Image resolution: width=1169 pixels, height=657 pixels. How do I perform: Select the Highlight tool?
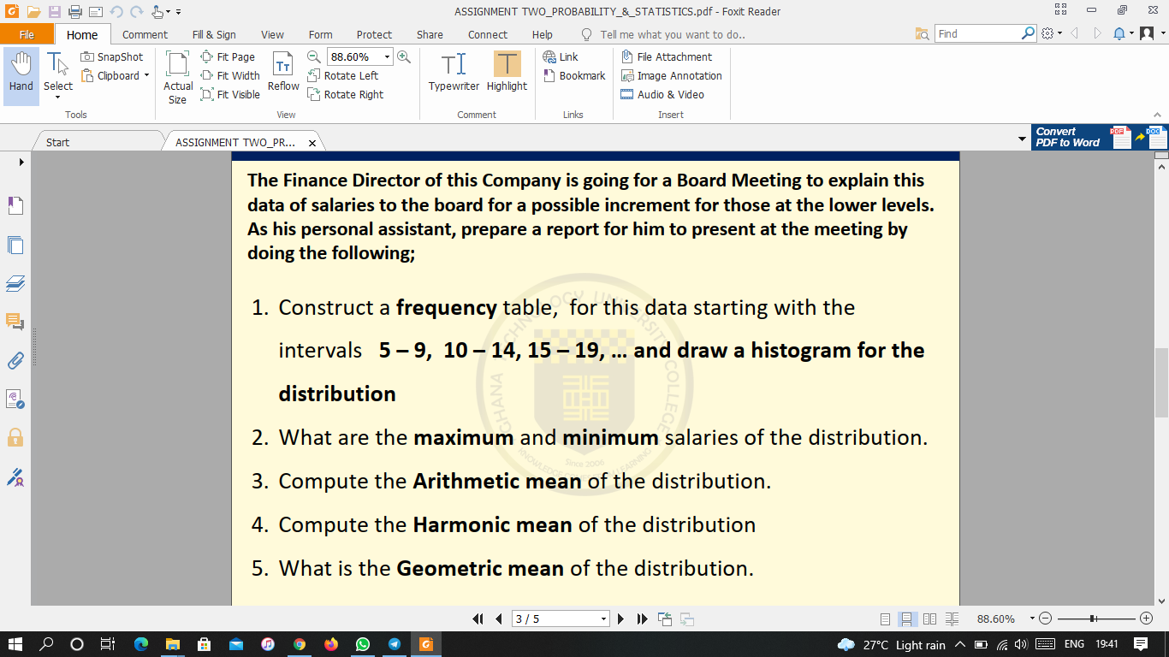click(x=507, y=72)
